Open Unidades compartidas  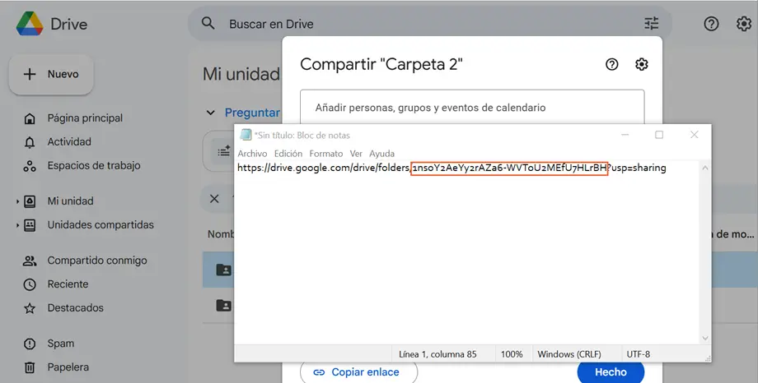coord(101,224)
